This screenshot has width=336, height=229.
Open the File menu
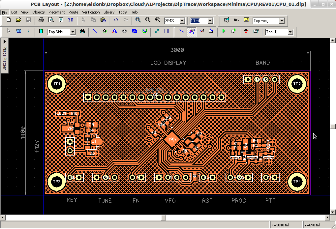click(x=5, y=12)
